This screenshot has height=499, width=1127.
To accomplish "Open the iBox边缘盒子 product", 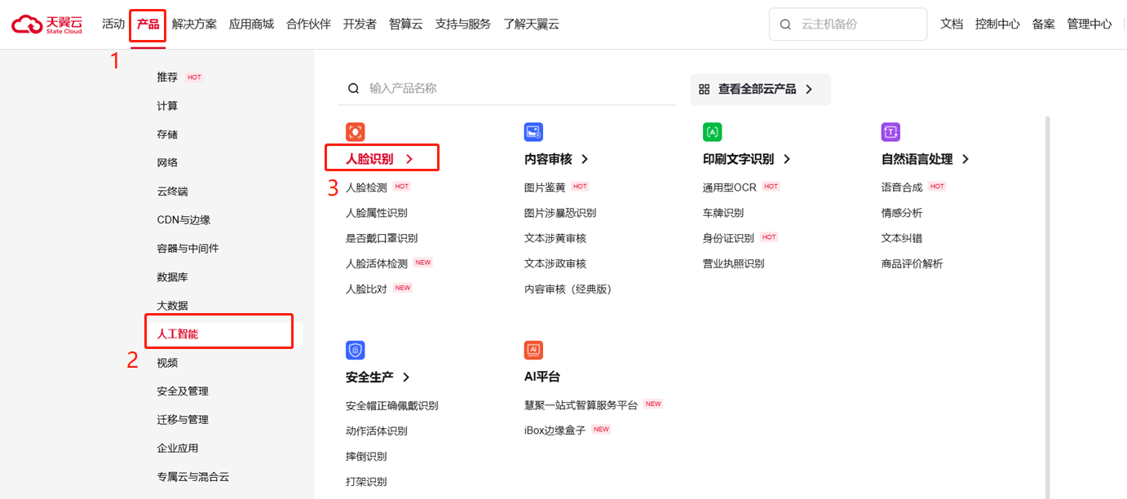I will pos(555,431).
